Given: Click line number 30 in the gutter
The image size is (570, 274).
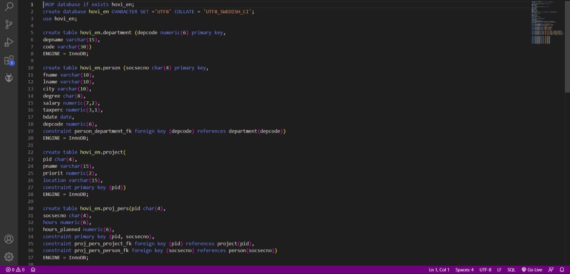Looking at the screenshot, I should tap(31, 209).
